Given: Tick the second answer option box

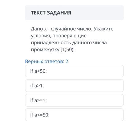Looking at the screenshot, I should (74, 86).
